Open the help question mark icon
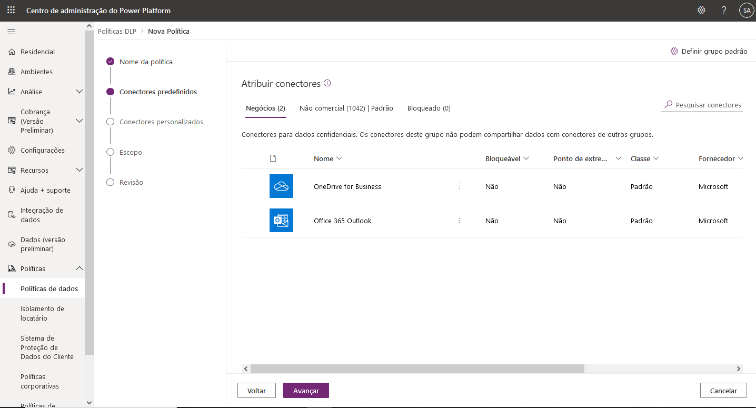The height and width of the screenshot is (408, 756). coord(724,10)
